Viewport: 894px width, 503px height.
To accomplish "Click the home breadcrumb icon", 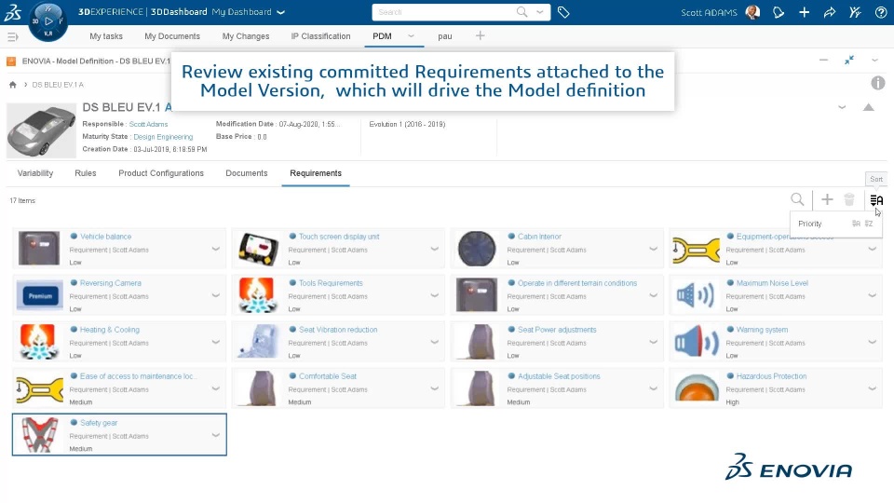I will [12, 85].
